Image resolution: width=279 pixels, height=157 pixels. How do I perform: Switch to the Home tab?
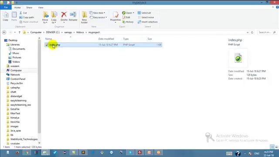coord(17,7)
